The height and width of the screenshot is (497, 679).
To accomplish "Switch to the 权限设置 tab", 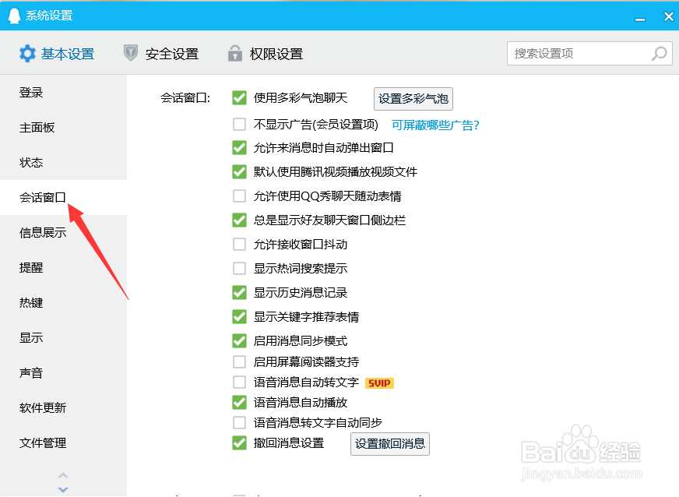I will [266, 54].
